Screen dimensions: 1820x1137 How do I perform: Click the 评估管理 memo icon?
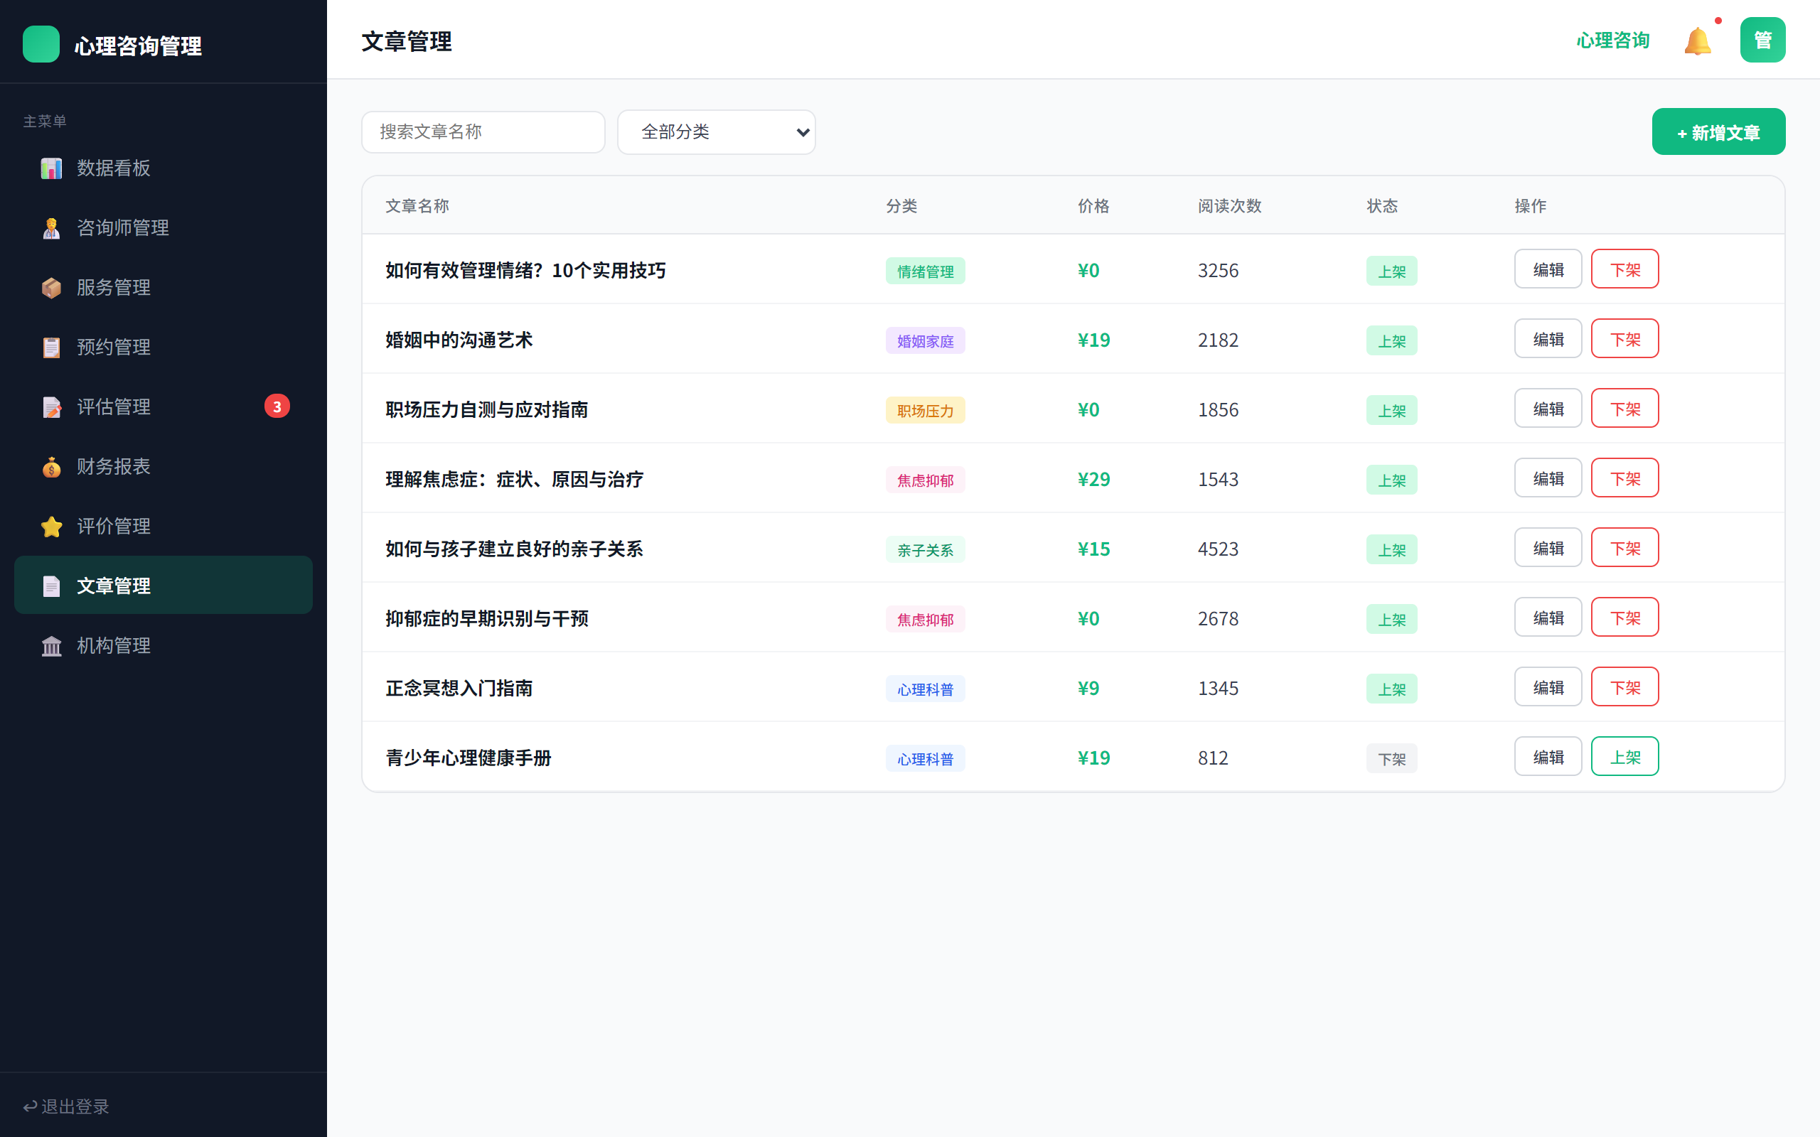[x=51, y=406]
